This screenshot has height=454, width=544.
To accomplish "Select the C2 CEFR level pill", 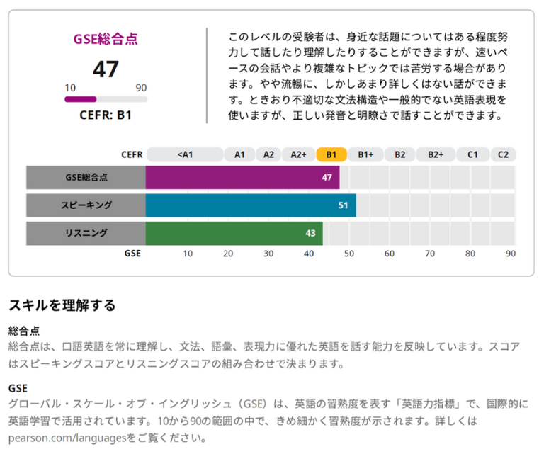I will tap(503, 154).
